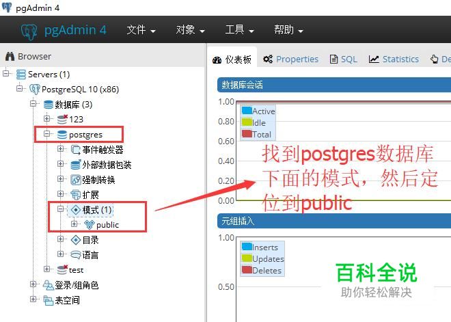Click the disconnected test database icon

pyautogui.click(x=62, y=269)
